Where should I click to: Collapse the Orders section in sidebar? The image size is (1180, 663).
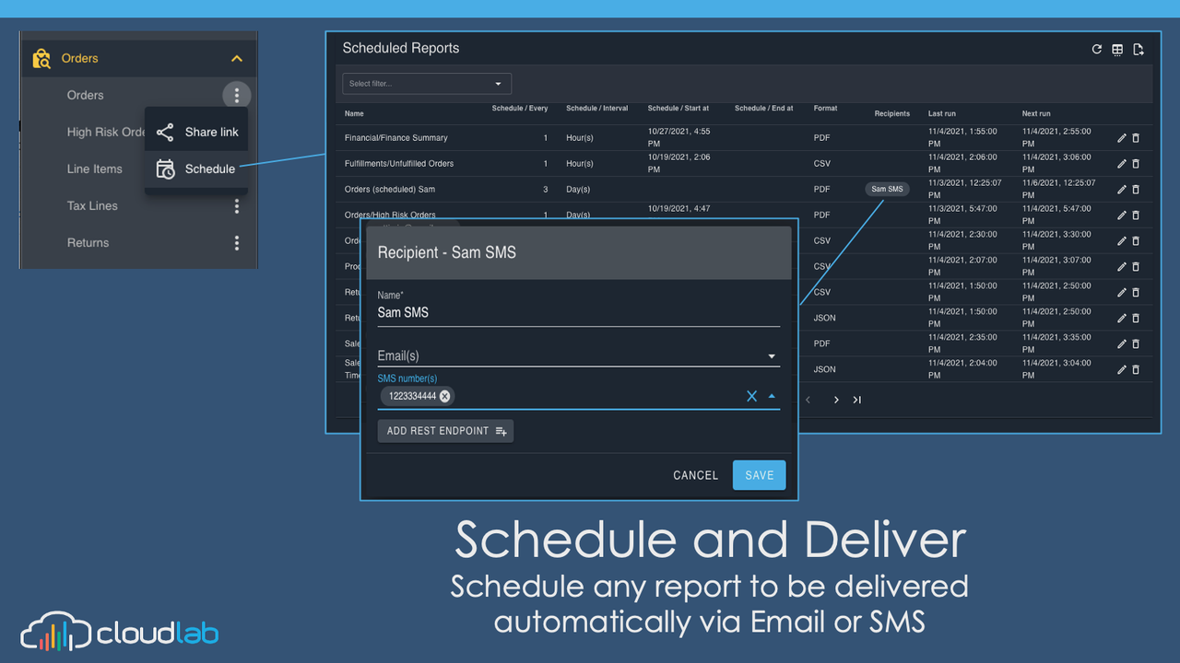tap(237, 57)
